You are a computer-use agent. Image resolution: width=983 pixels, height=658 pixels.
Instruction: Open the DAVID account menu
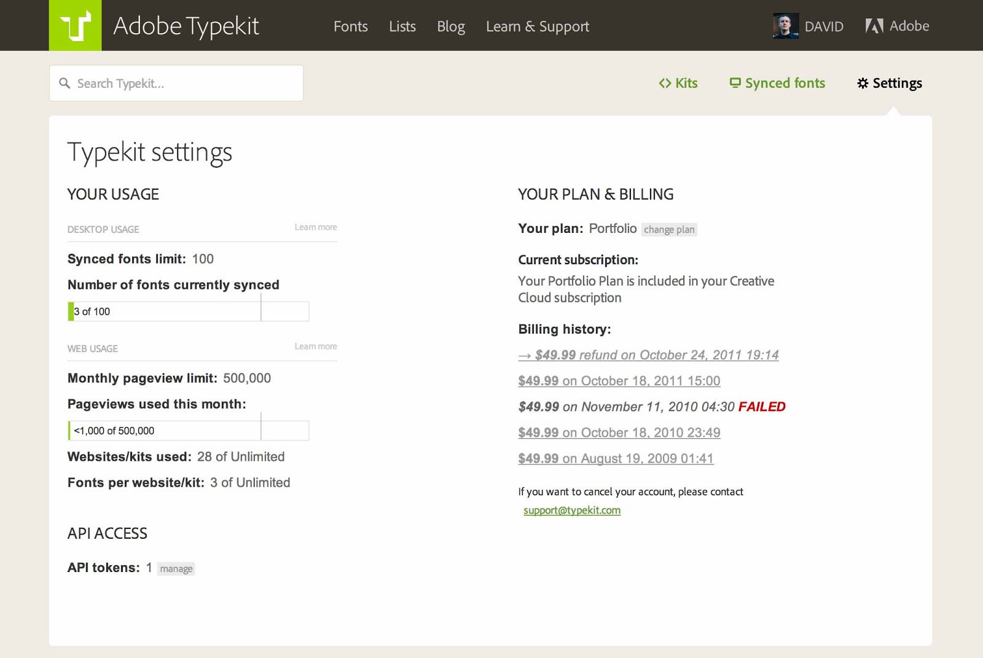824,26
